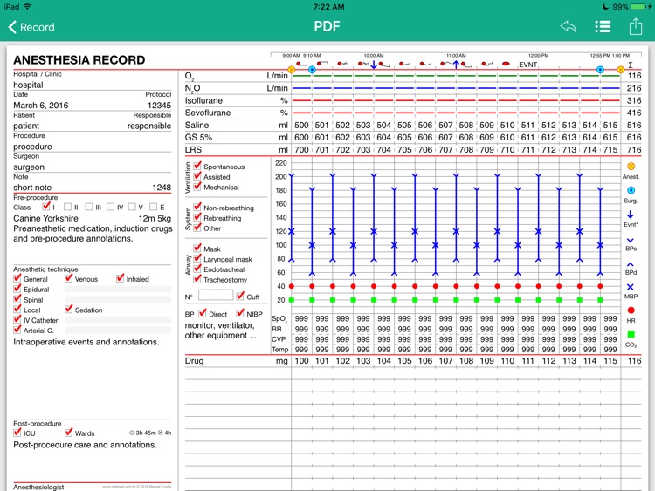655x491 pixels.
Task: Uncheck the Spinal checkbox
Action: 17,299
